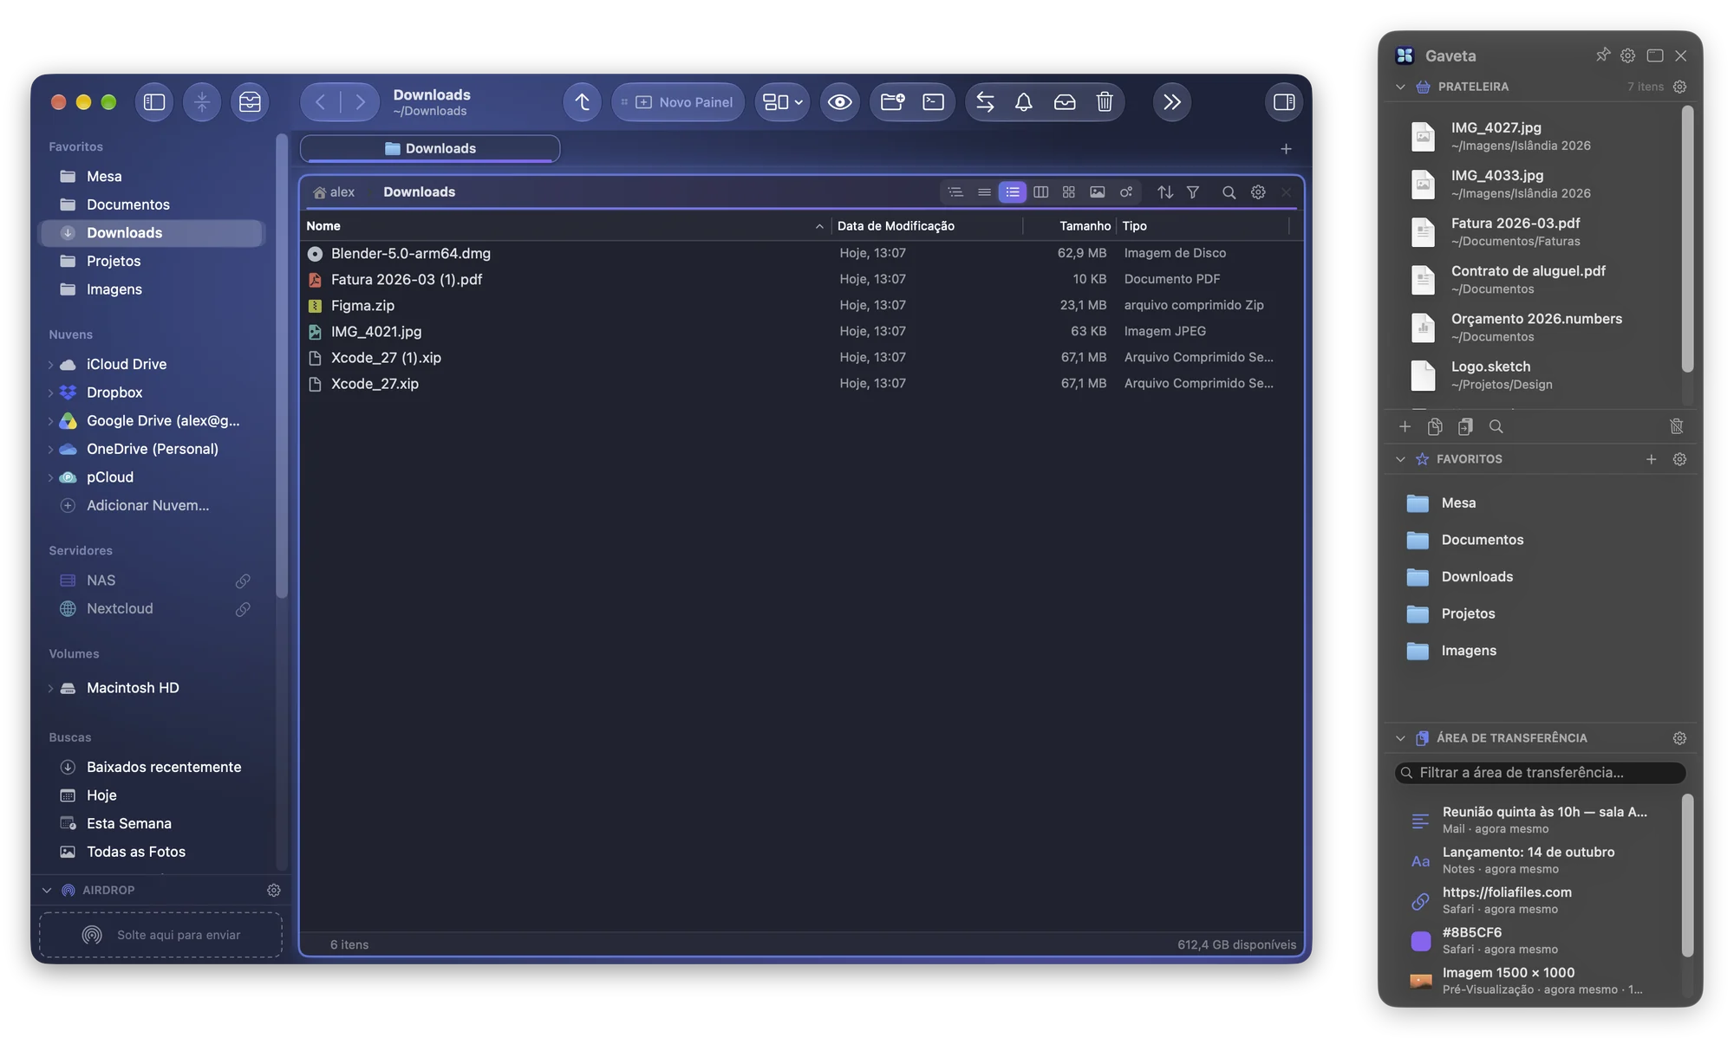Viewport: 1734px width, 1038px height.
Task: Click the sort order arrows icon
Action: 1165,192
